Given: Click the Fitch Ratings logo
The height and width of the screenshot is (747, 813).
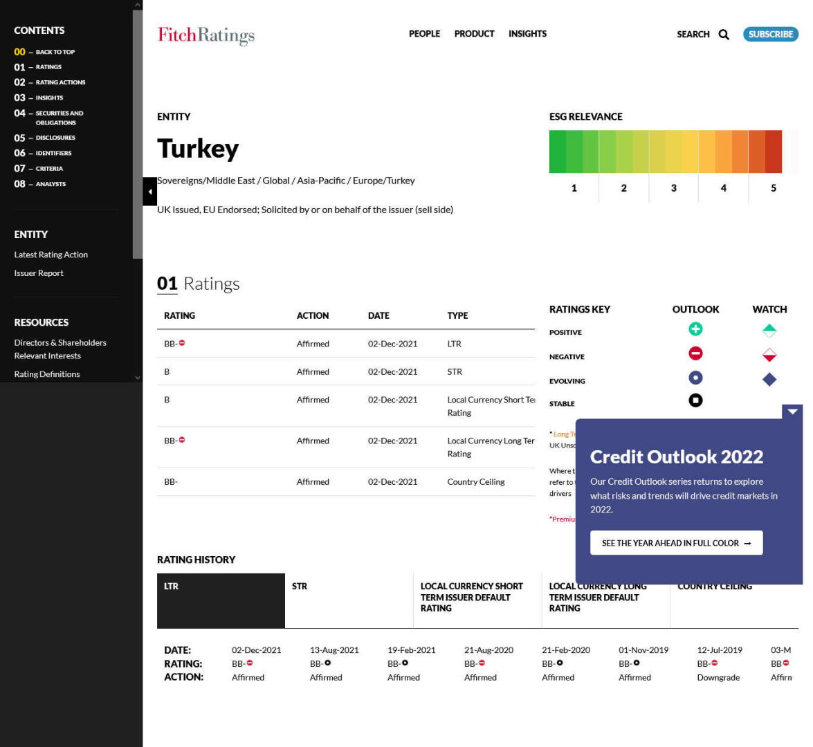Looking at the screenshot, I should 206,35.
